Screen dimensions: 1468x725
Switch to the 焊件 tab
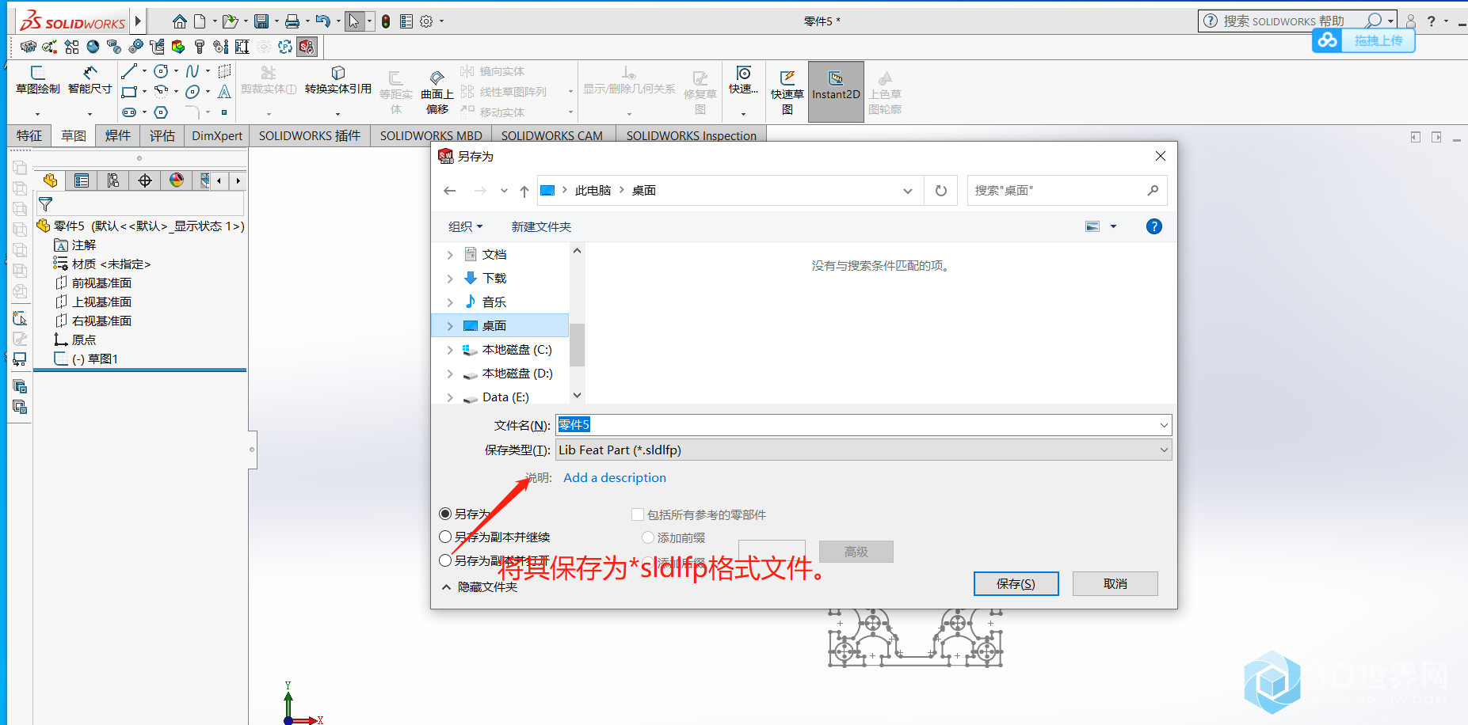coord(118,136)
